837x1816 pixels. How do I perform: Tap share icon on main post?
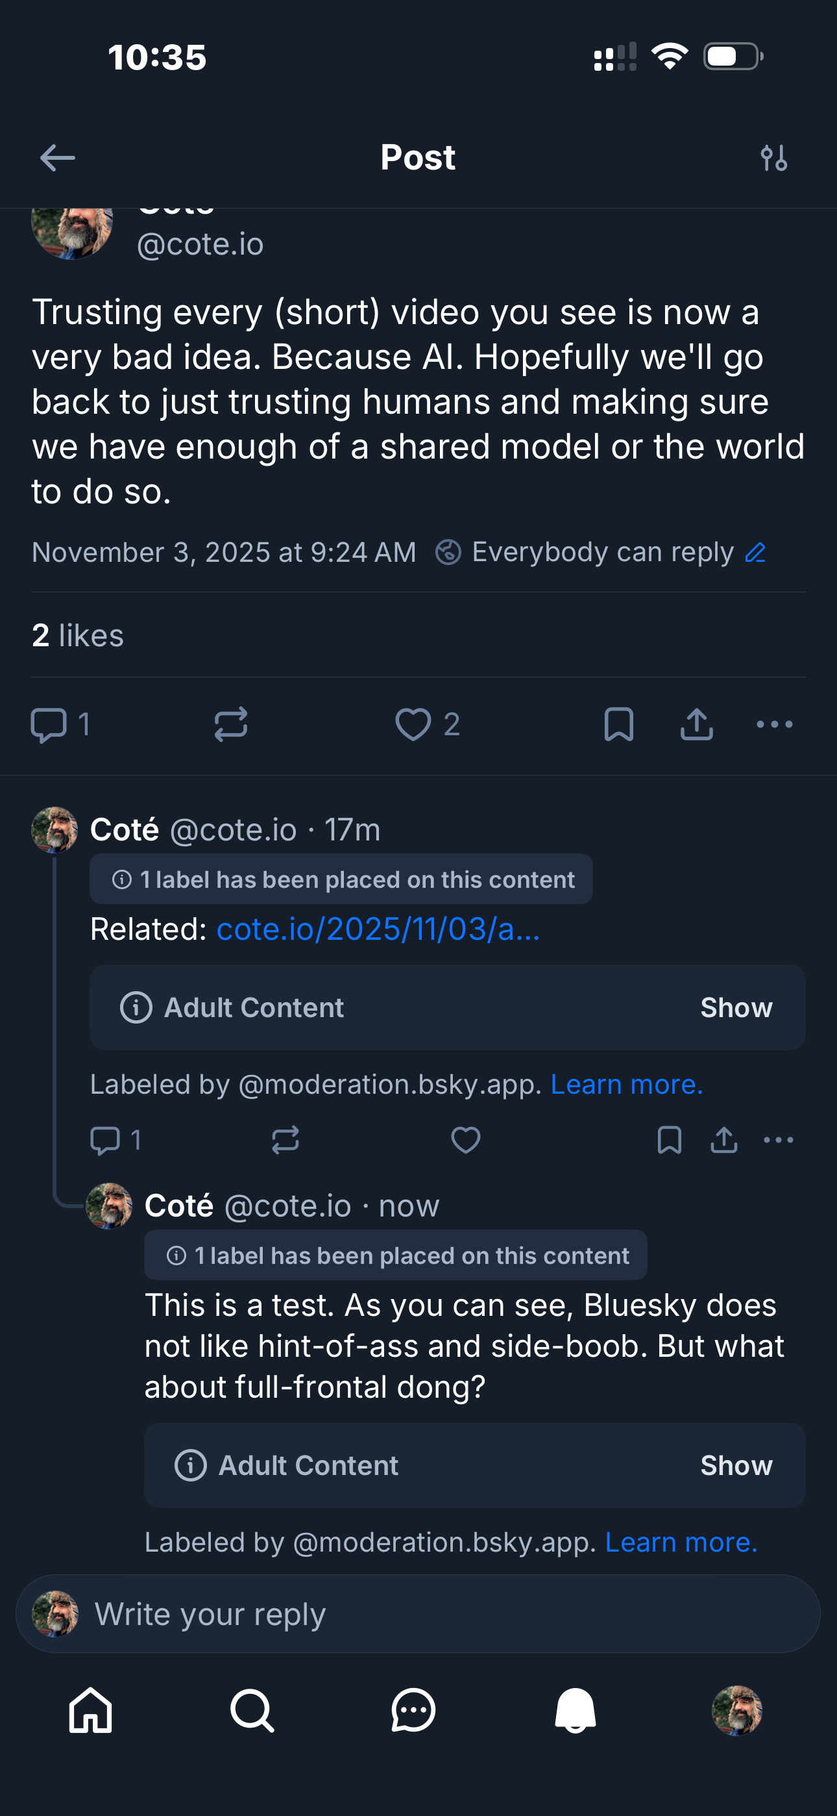coord(696,724)
